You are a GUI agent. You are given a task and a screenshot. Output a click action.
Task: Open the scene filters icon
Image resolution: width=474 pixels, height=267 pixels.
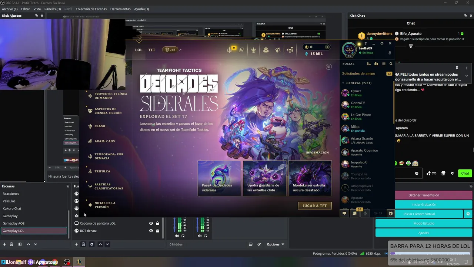coord(20,244)
